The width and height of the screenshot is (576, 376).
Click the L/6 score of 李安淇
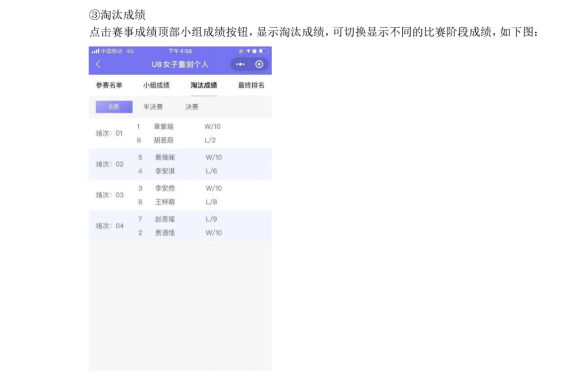pyautogui.click(x=211, y=171)
